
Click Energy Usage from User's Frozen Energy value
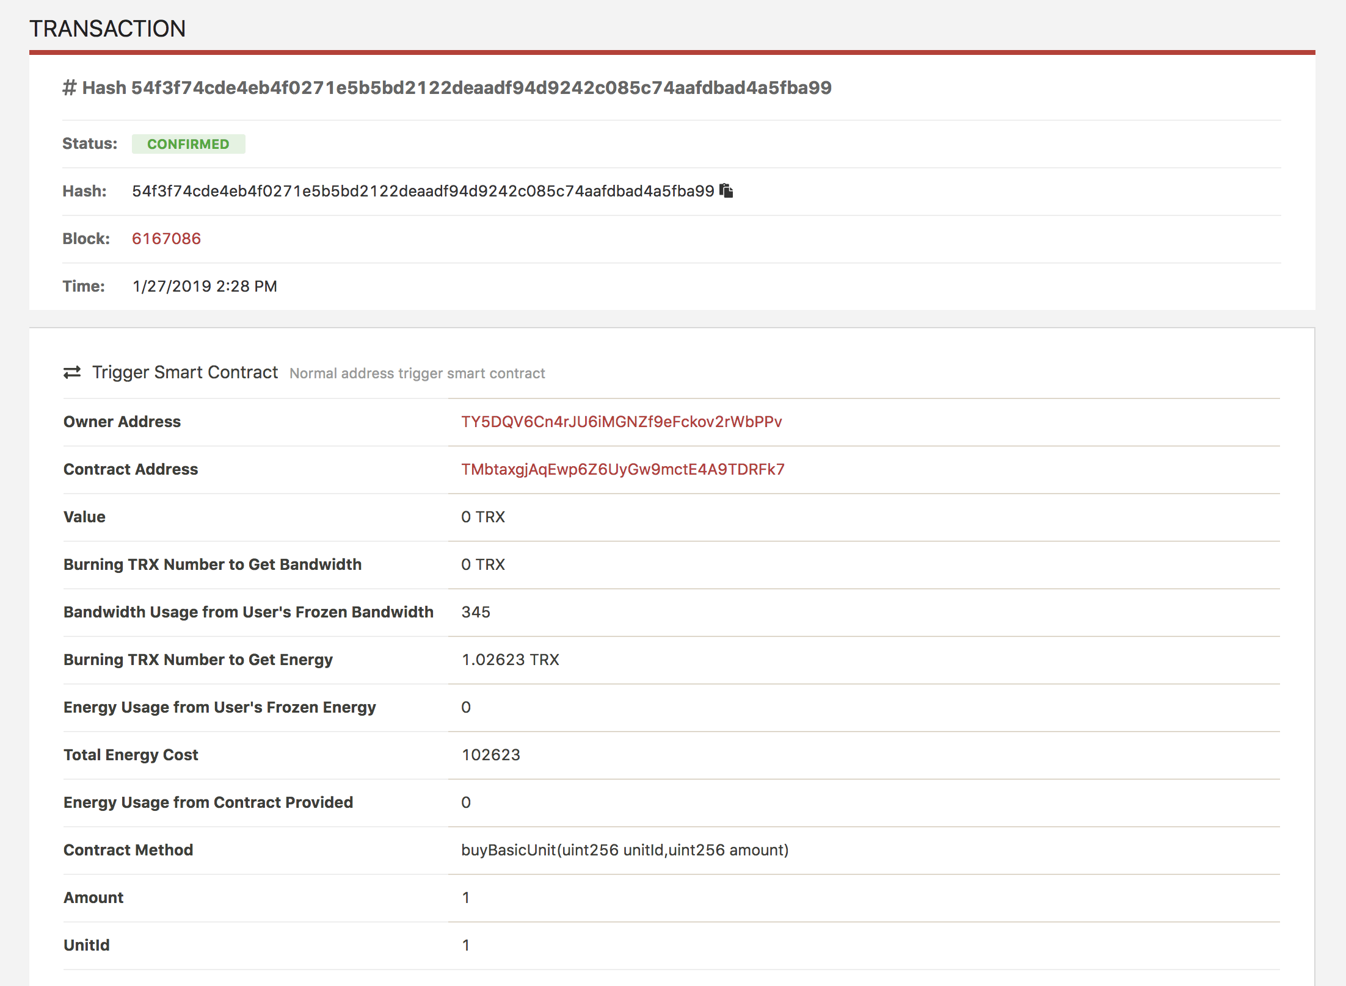point(466,707)
